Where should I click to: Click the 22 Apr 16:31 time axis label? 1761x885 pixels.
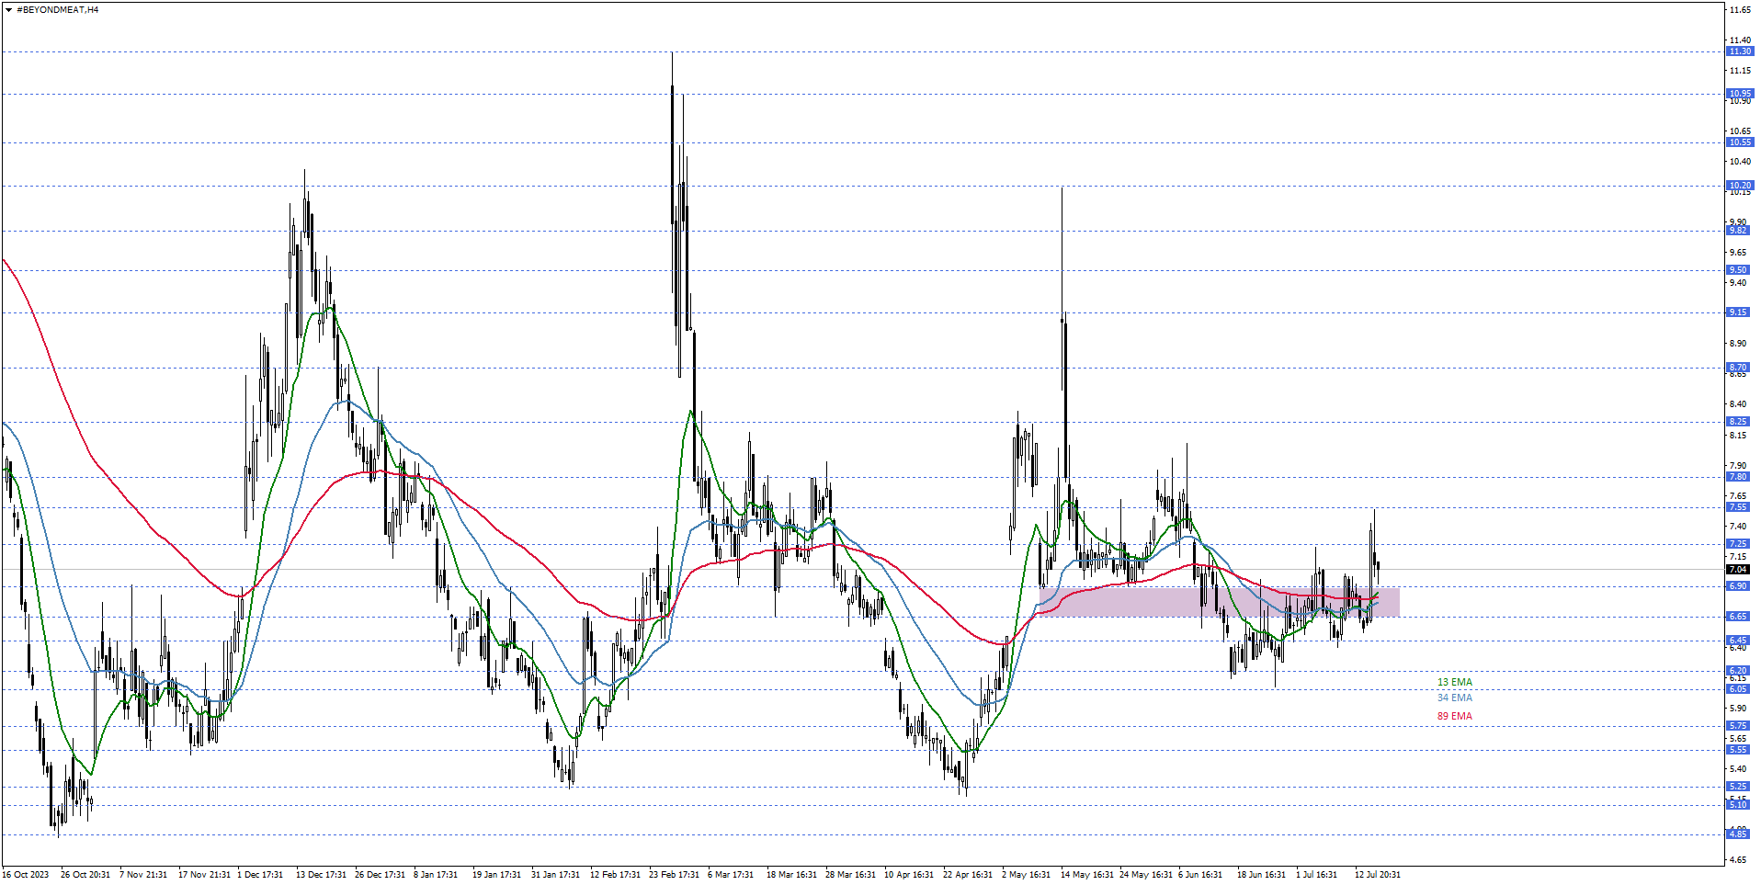pos(968,875)
